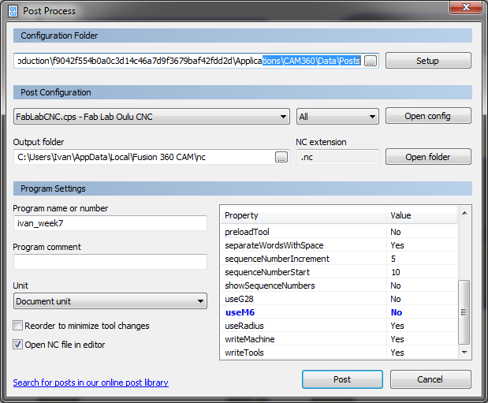Image resolution: width=488 pixels, height=403 pixels.
Task: Click the Yes value of useRadius
Action: click(397, 326)
